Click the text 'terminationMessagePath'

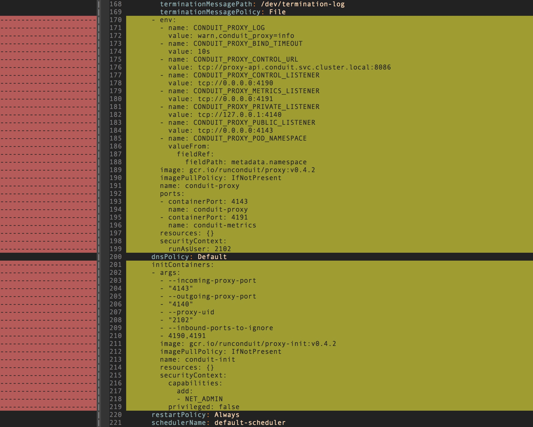tap(206, 4)
